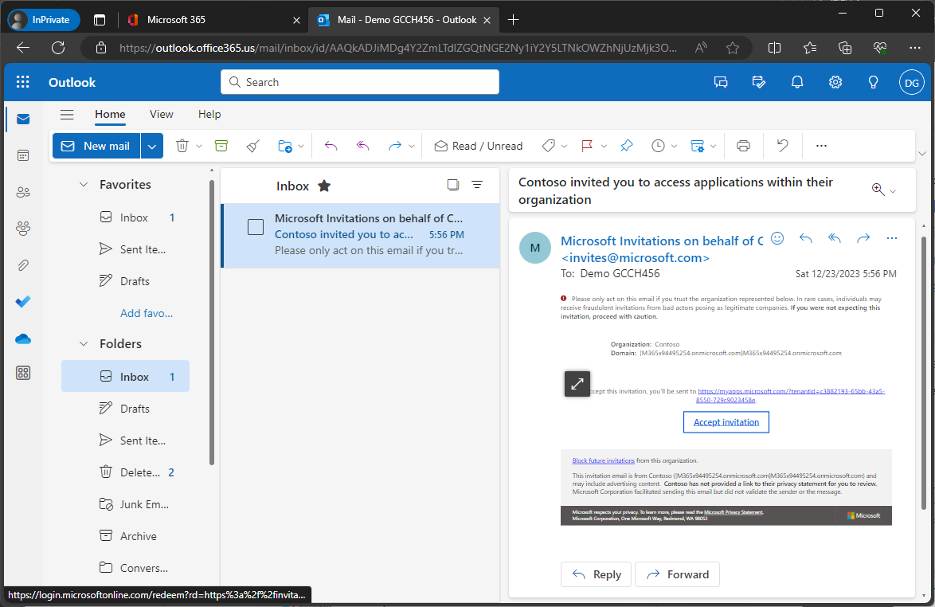Open the Snooze clock icon
The width and height of the screenshot is (935, 607).
click(x=659, y=146)
